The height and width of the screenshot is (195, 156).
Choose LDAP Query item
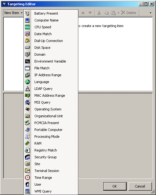[x=51, y=89]
